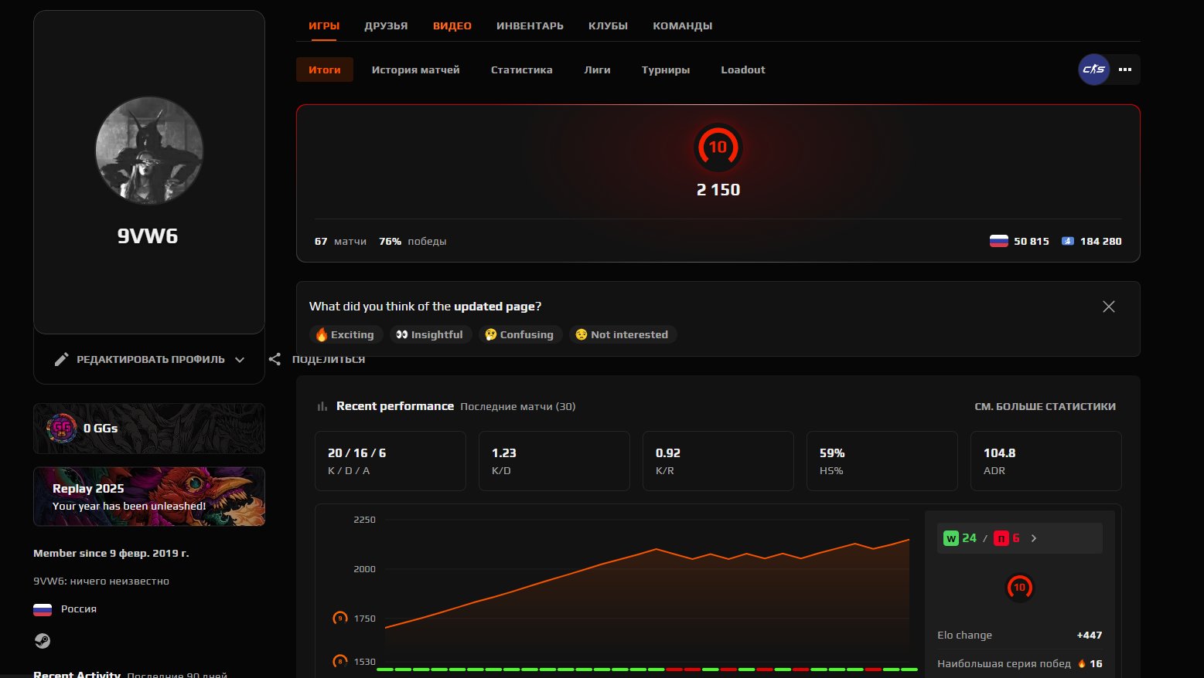Click the share icon beside ПОДЕЛИТЬСЯ
1204x678 pixels.
tap(275, 358)
